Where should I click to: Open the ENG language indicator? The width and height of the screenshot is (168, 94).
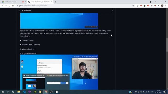(152, 92)
